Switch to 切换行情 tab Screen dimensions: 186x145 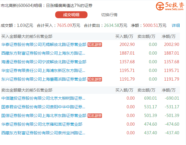coord(109,15)
